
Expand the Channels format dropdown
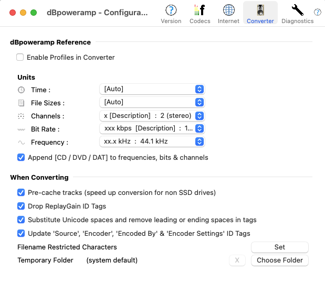coord(152,115)
